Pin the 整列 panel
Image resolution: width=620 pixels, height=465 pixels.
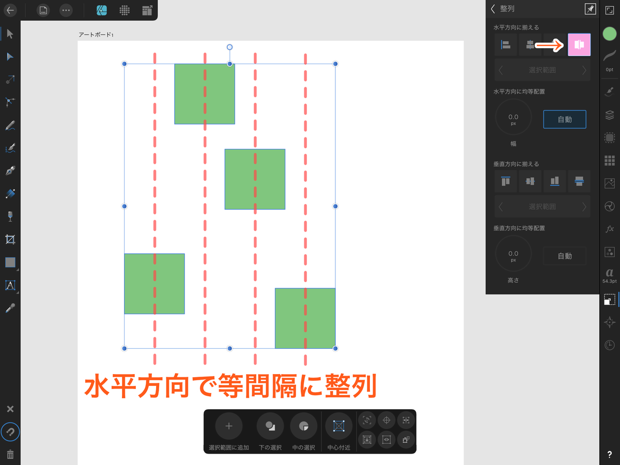[x=590, y=8]
